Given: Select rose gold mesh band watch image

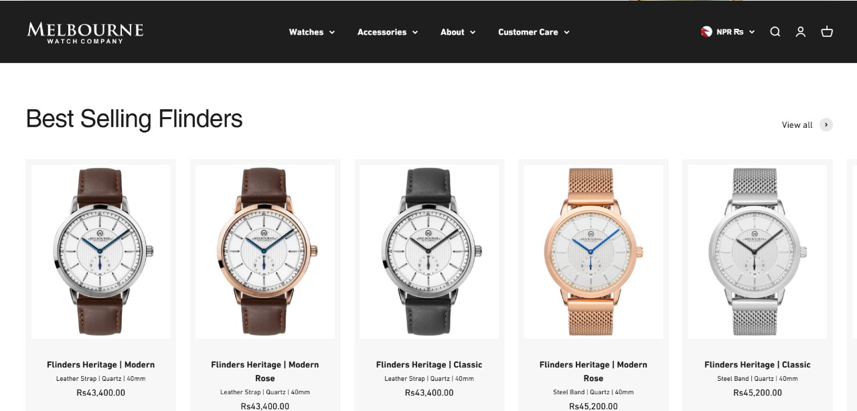Looking at the screenshot, I should pyautogui.click(x=593, y=252).
